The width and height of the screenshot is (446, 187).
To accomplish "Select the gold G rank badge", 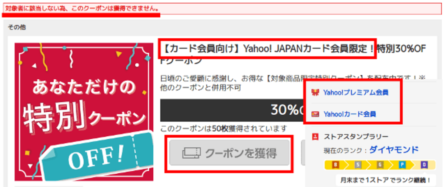I will 380,165.
